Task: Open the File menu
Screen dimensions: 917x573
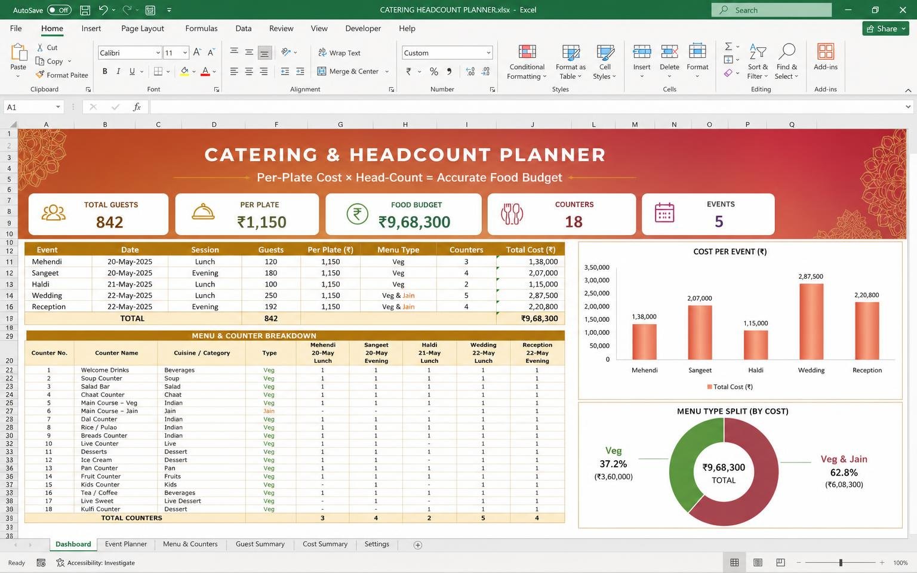Action: click(x=16, y=29)
